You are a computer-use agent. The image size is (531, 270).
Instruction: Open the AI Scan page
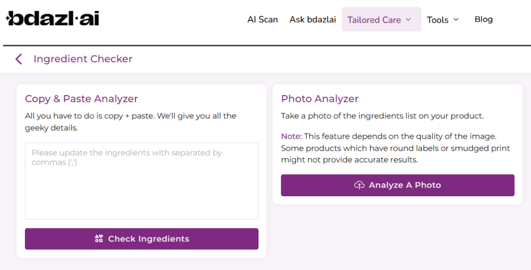point(263,20)
